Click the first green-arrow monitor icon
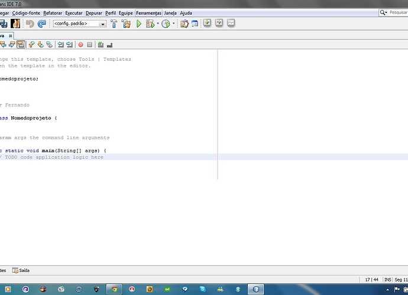The height and width of the screenshot is (295, 408). point(207,23)
